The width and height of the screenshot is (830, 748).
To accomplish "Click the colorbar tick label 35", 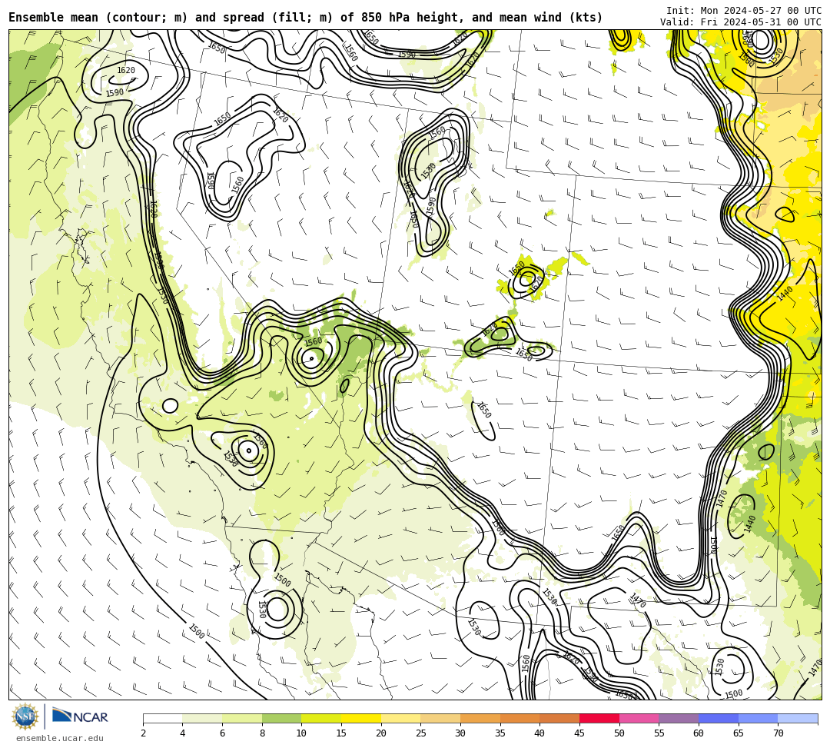I will 500,733.
